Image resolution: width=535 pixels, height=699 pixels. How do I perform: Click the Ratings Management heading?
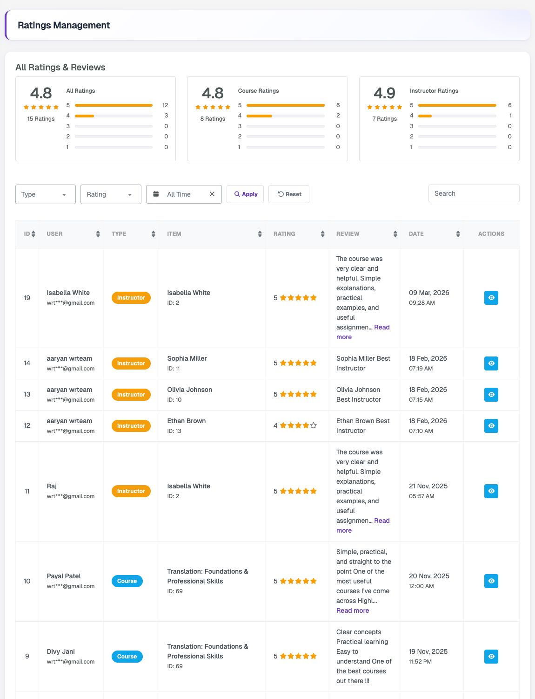point(64,25)
